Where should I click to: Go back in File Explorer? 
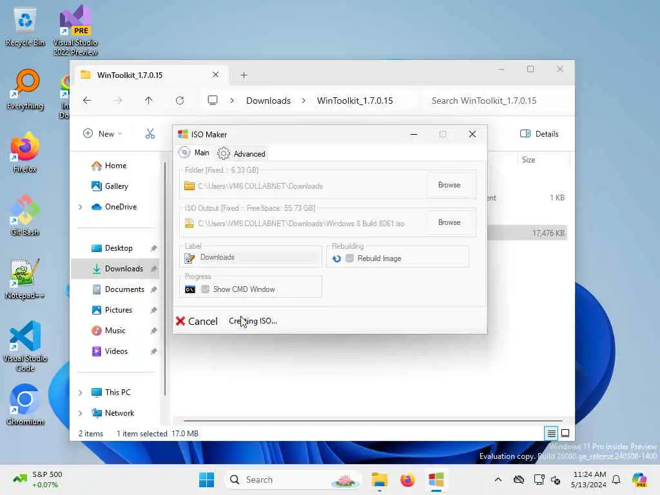[87, 101]
